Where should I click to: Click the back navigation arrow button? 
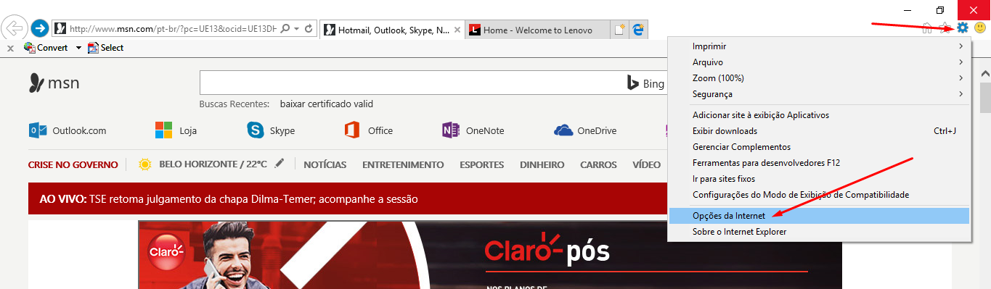point(14,28)
